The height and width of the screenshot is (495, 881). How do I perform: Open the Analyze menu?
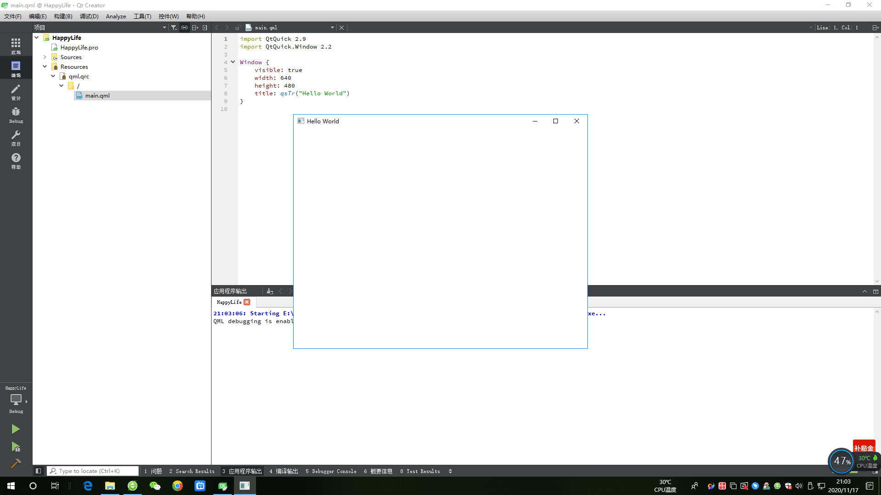(x=116, y=16)
